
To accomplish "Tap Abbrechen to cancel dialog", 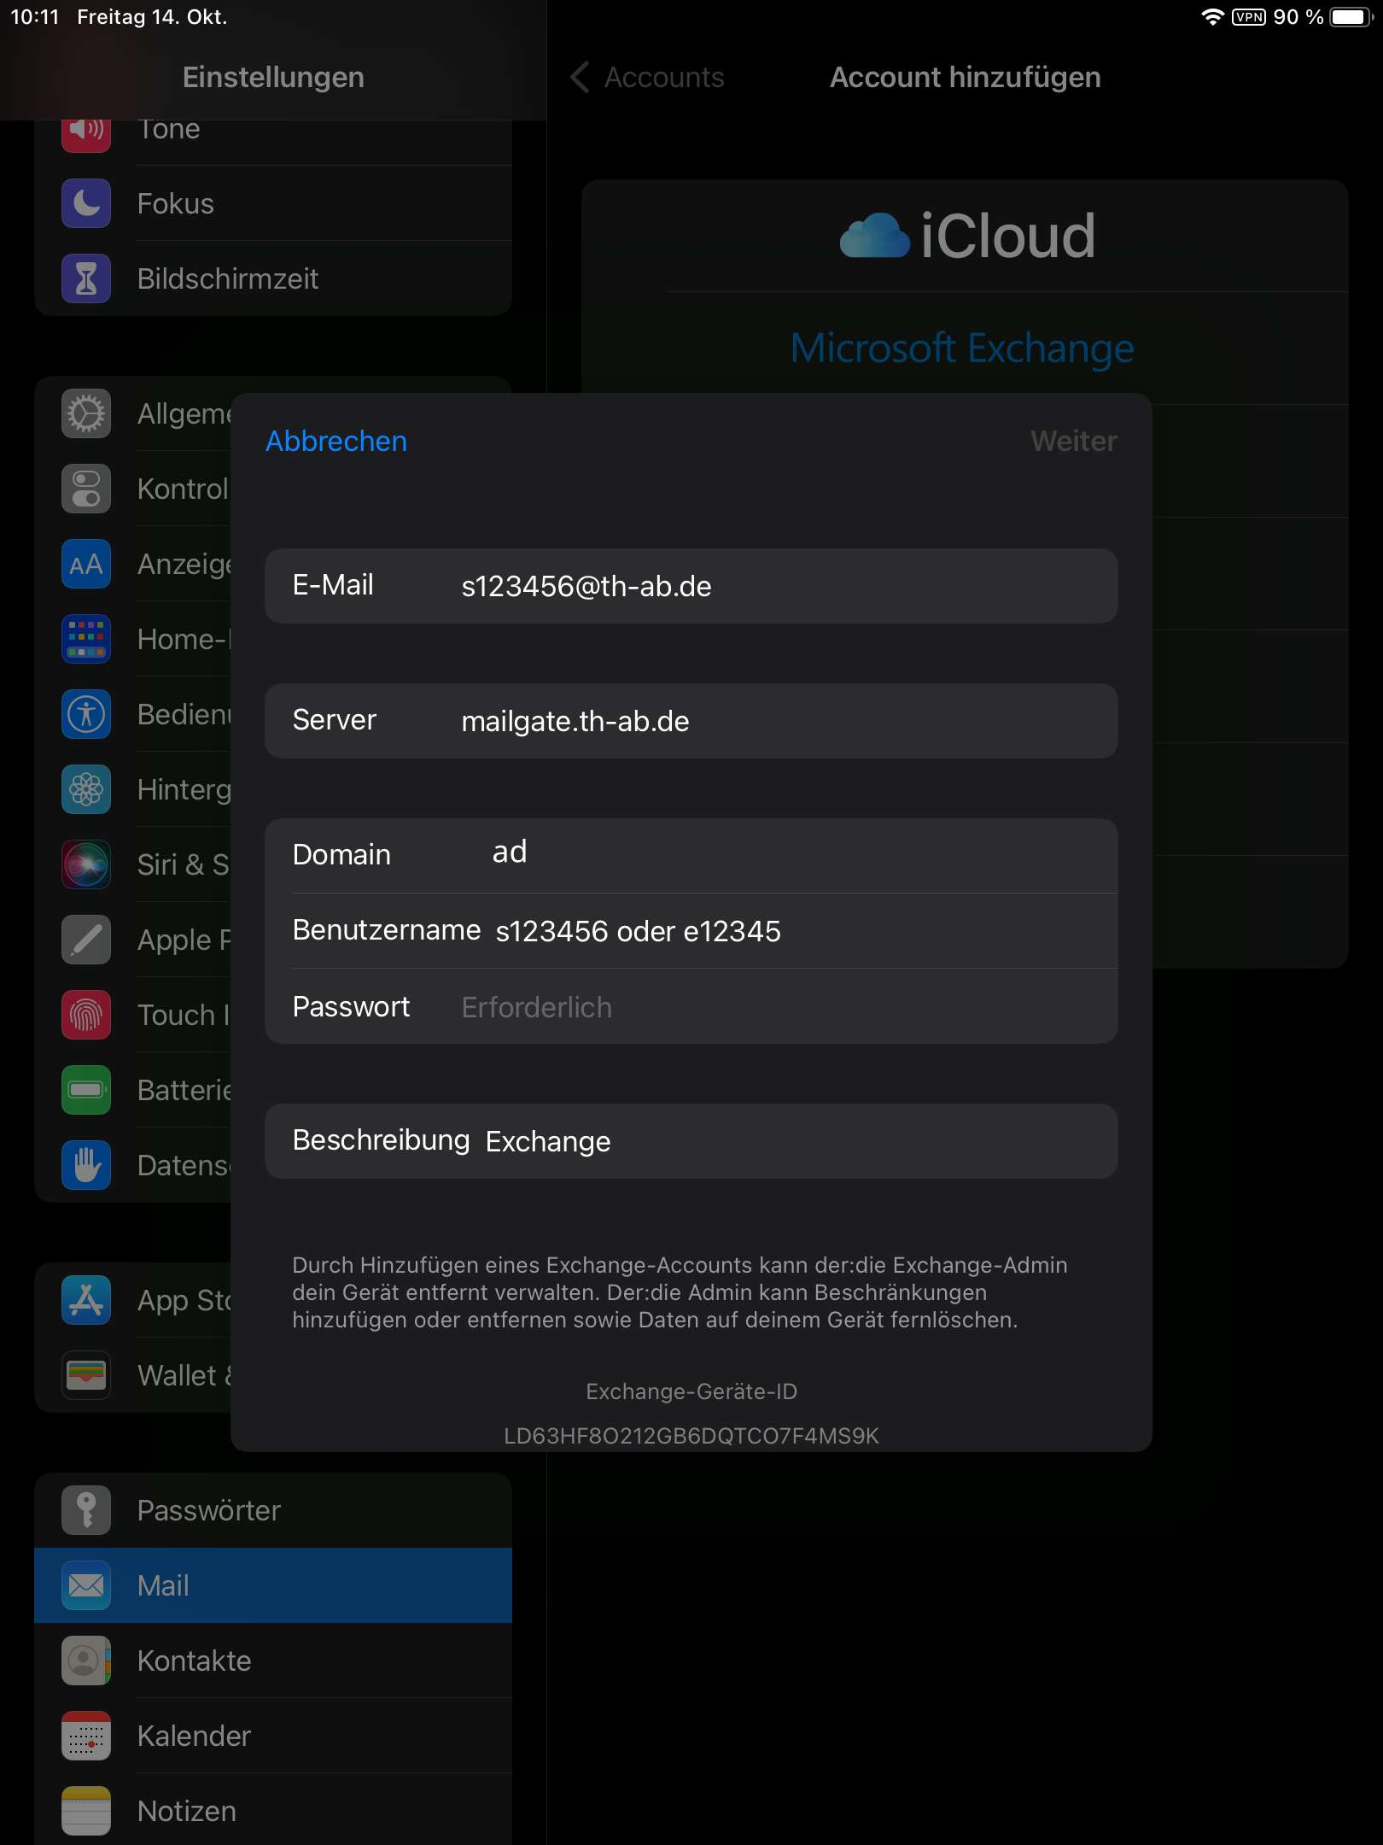I will pos(336,441).
